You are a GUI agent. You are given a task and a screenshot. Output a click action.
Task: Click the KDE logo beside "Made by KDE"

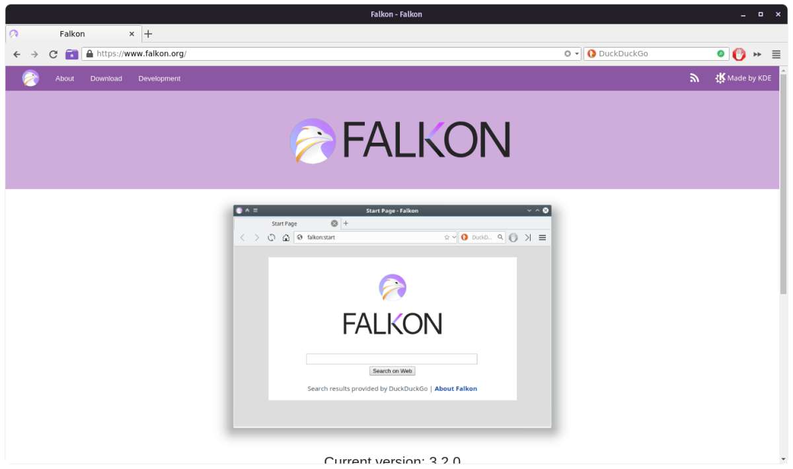(719, 78)
